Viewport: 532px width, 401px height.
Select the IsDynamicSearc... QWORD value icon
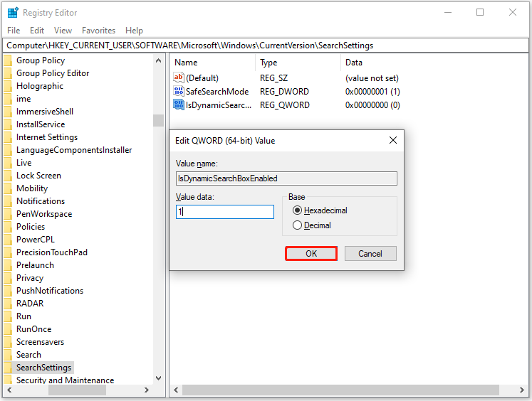[x=179, y=105]
